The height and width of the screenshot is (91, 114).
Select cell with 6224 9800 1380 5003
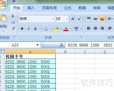[30, 76]
